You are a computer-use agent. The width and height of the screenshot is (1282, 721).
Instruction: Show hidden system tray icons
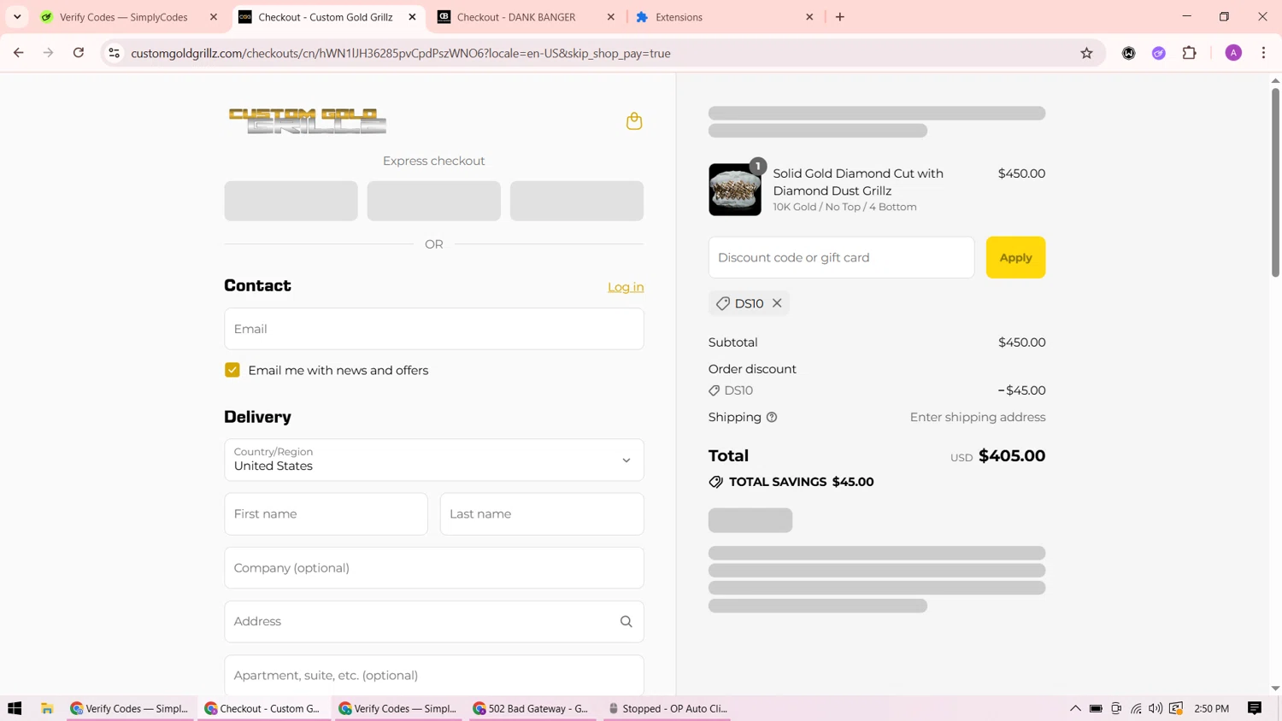[x=1075, y=708]
